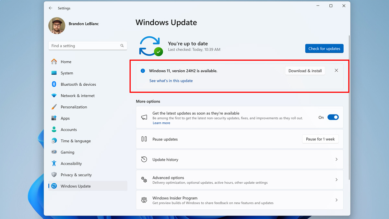389x219 pixels.
Task: Toggle off get latest updates switch
Action: coord(333,117)
